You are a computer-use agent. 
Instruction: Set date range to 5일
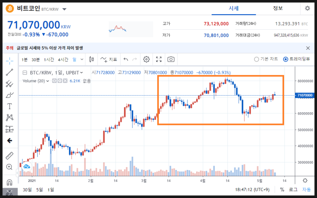(39, 190)
